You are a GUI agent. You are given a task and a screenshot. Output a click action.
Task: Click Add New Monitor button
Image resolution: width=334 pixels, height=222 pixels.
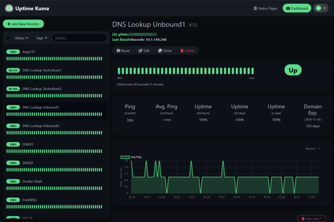click(23, 24)
